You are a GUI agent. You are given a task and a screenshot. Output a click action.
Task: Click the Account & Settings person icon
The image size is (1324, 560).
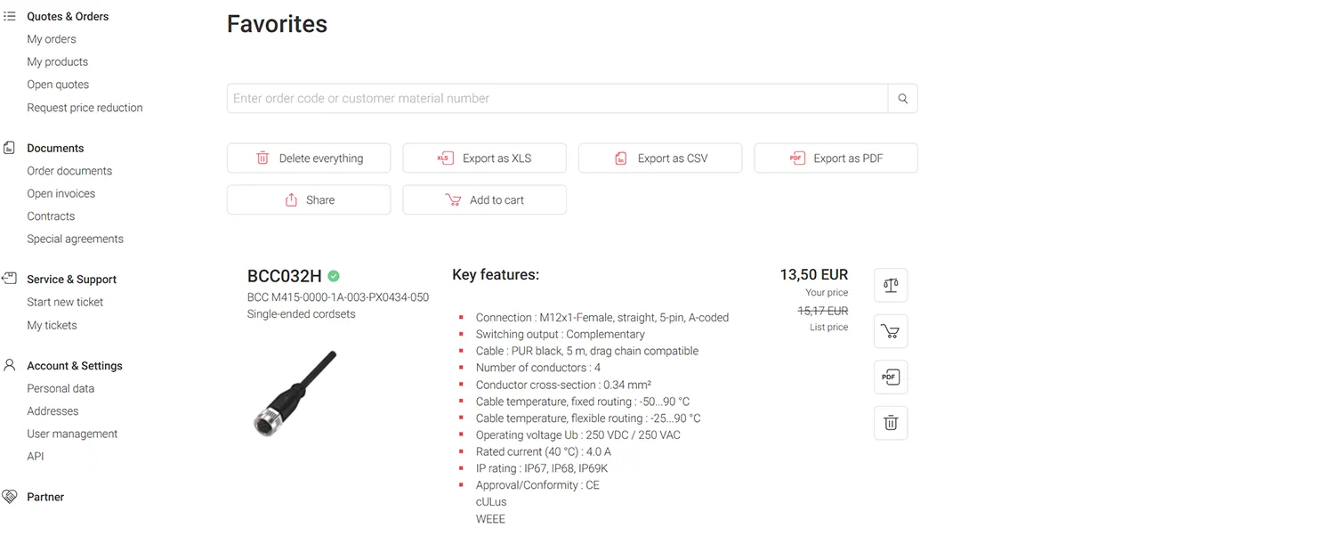pos(10,365)
